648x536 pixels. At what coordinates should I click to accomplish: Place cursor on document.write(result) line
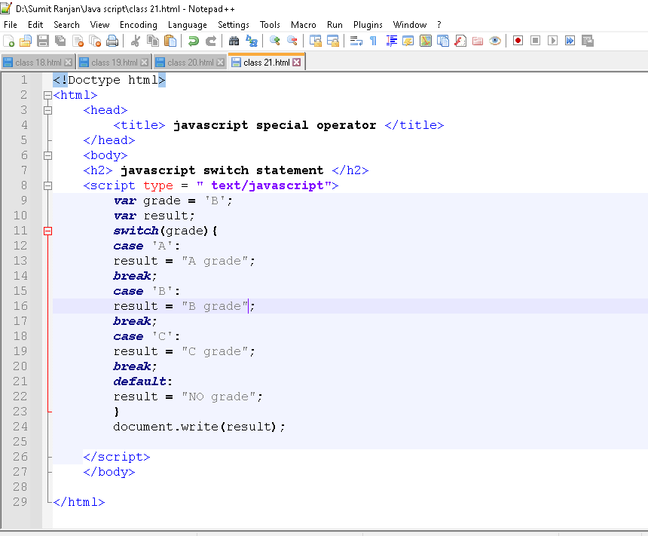point(199,427)
